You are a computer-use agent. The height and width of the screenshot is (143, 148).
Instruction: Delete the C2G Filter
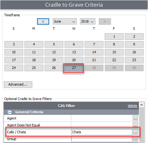(x=132, y=106)
